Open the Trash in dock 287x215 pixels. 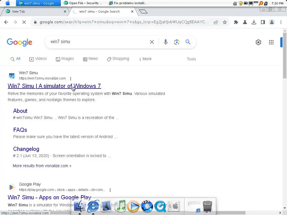[x=208, y=207]
